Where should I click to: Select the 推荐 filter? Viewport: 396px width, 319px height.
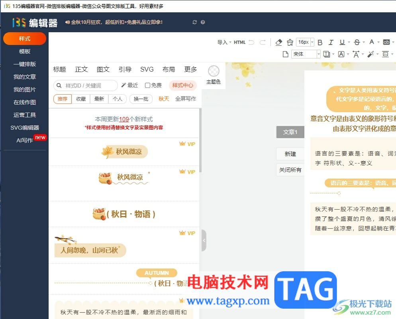[63, 99]
